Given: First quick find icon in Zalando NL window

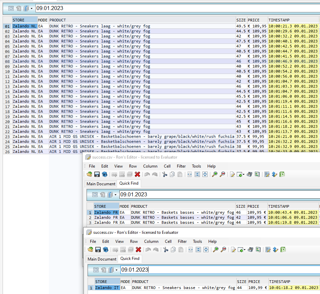Looking at the screenshot, I should [x=11, y=8].
